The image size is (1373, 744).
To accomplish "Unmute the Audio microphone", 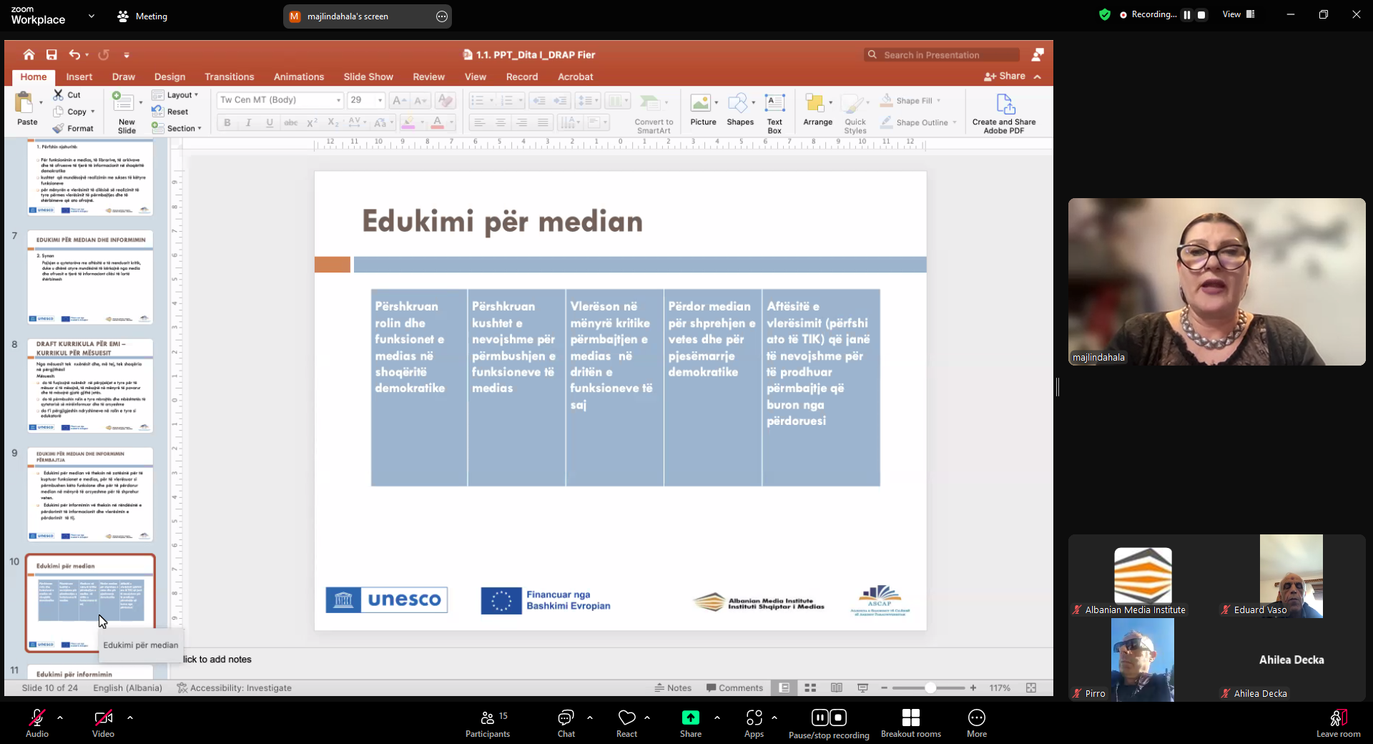I will 37,724.
